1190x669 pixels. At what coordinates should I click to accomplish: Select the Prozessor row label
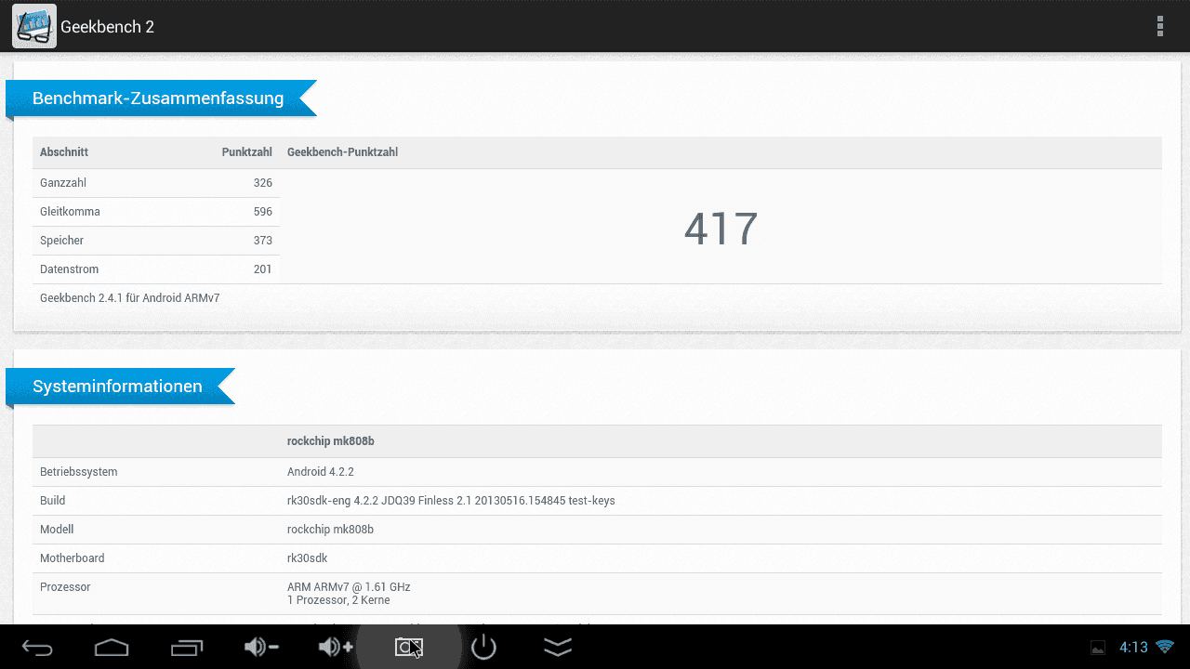tap(65, 587)
